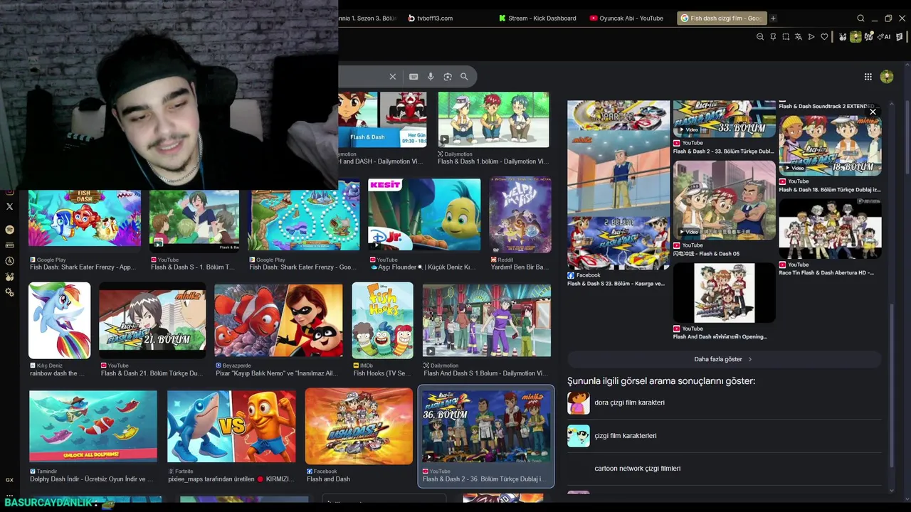The width and height of the screenshot is (911, 512).
Task: Click the zoom out toolbar icon
Action: [x=760, y=37]
